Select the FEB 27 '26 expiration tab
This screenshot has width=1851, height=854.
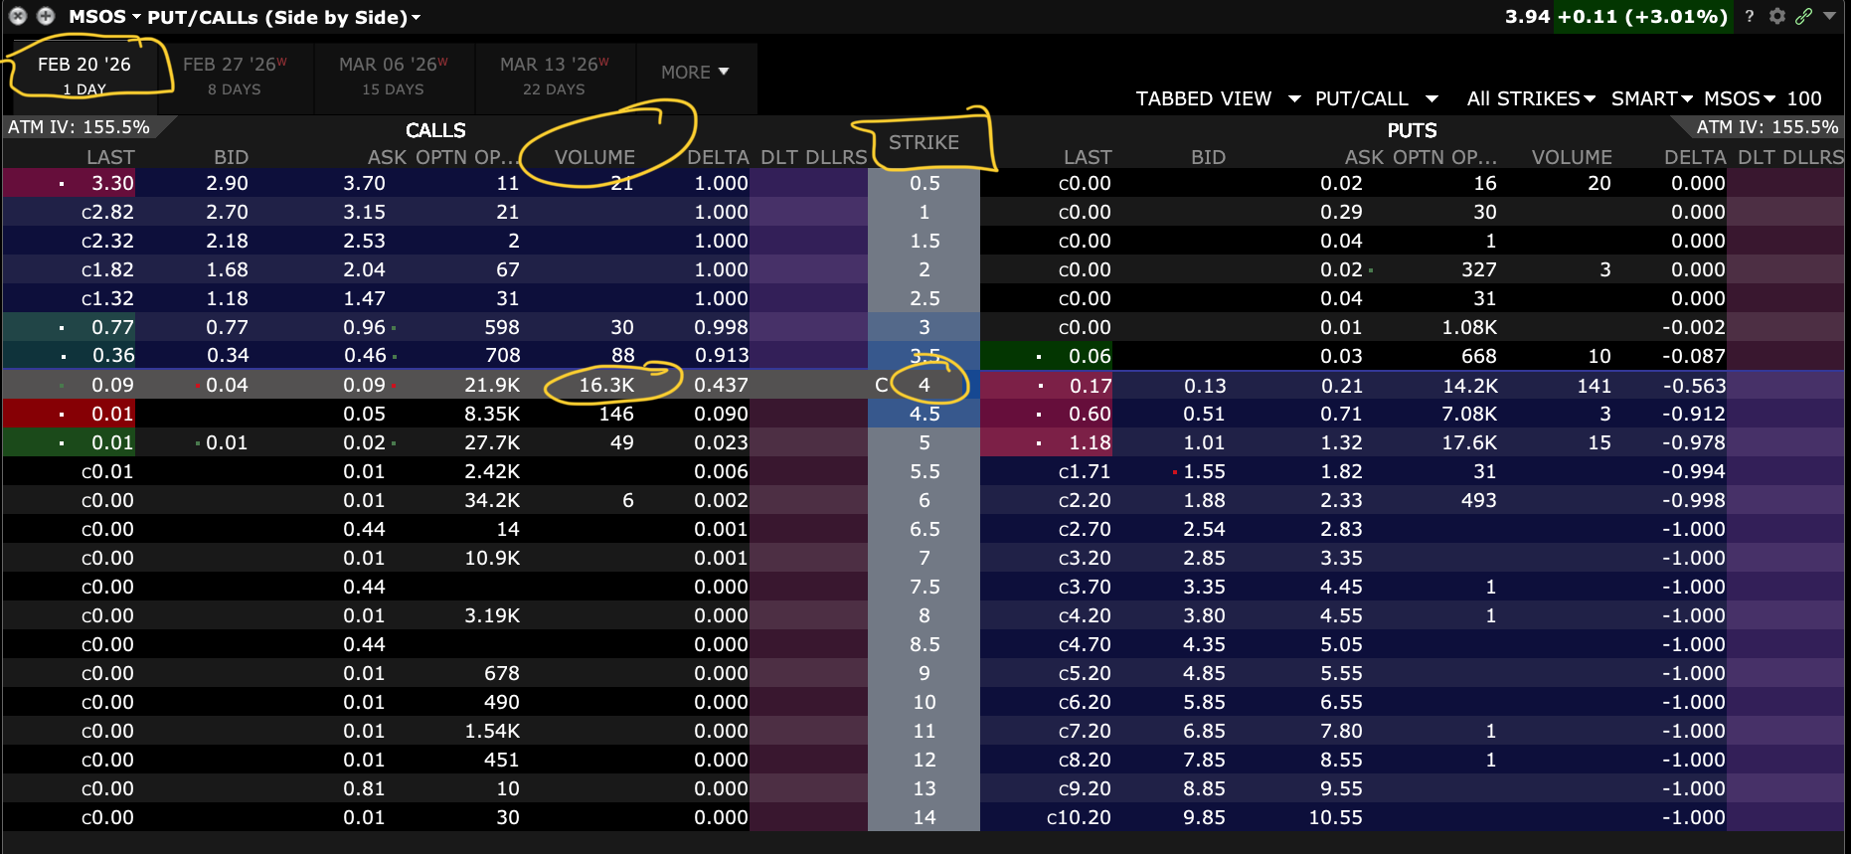click(x=235, y=76)
